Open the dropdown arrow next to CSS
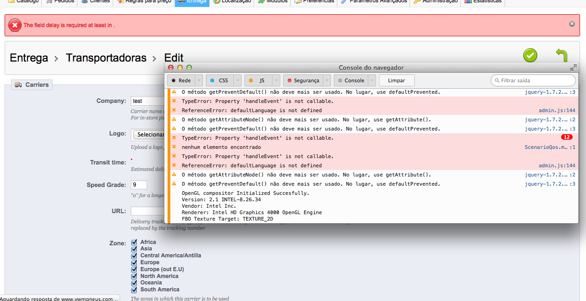Screen dimensions: 586x301 click(238, 80)
